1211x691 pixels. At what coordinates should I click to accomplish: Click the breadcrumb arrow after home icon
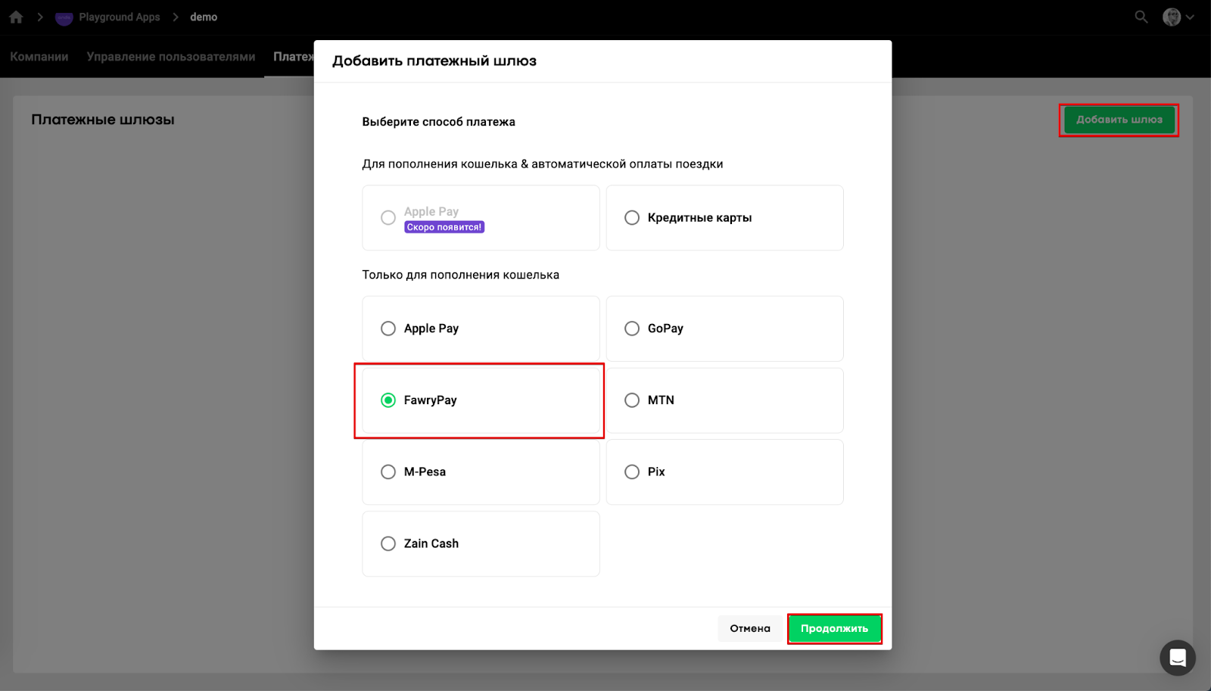[x=40, y=17]
